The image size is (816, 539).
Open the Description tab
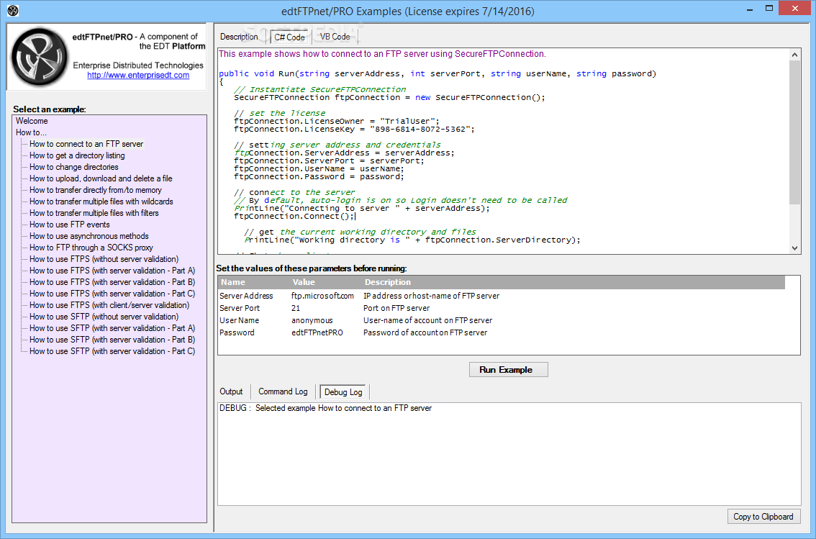(239, 37)
